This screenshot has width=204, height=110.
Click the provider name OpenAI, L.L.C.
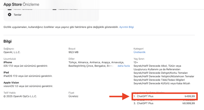click(x=12, y=52)
